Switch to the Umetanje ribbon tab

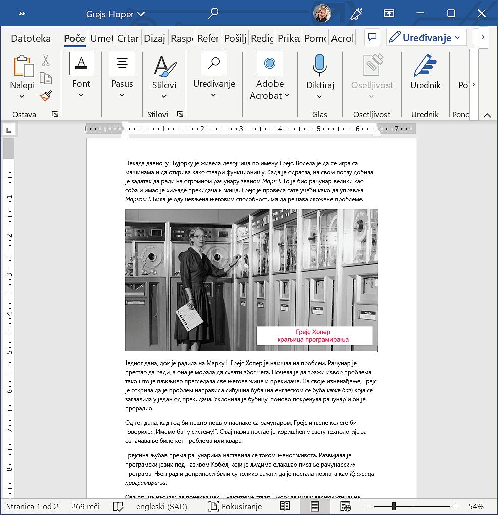coord(101,38)
